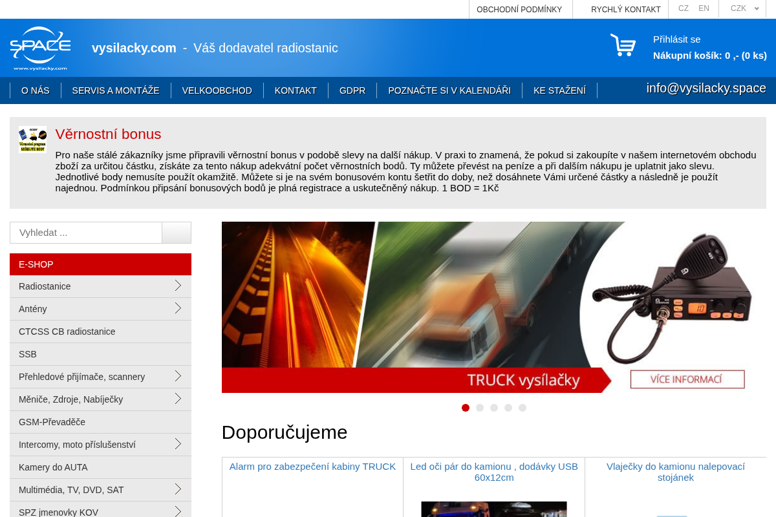The image size is (776, 517).
Task: Expand Intercomy, moto příslušenství arrow
Action: 178,444
